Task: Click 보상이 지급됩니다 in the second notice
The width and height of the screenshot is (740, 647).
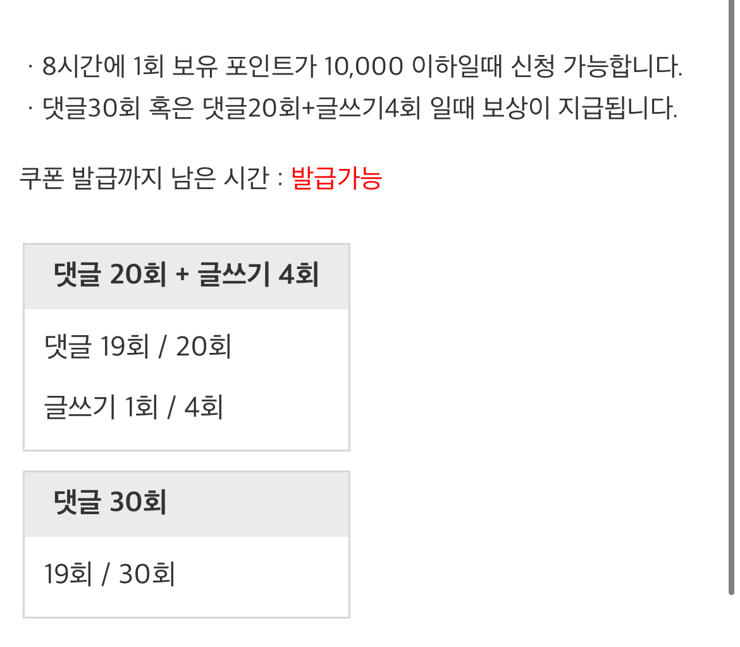Action: 579,108
